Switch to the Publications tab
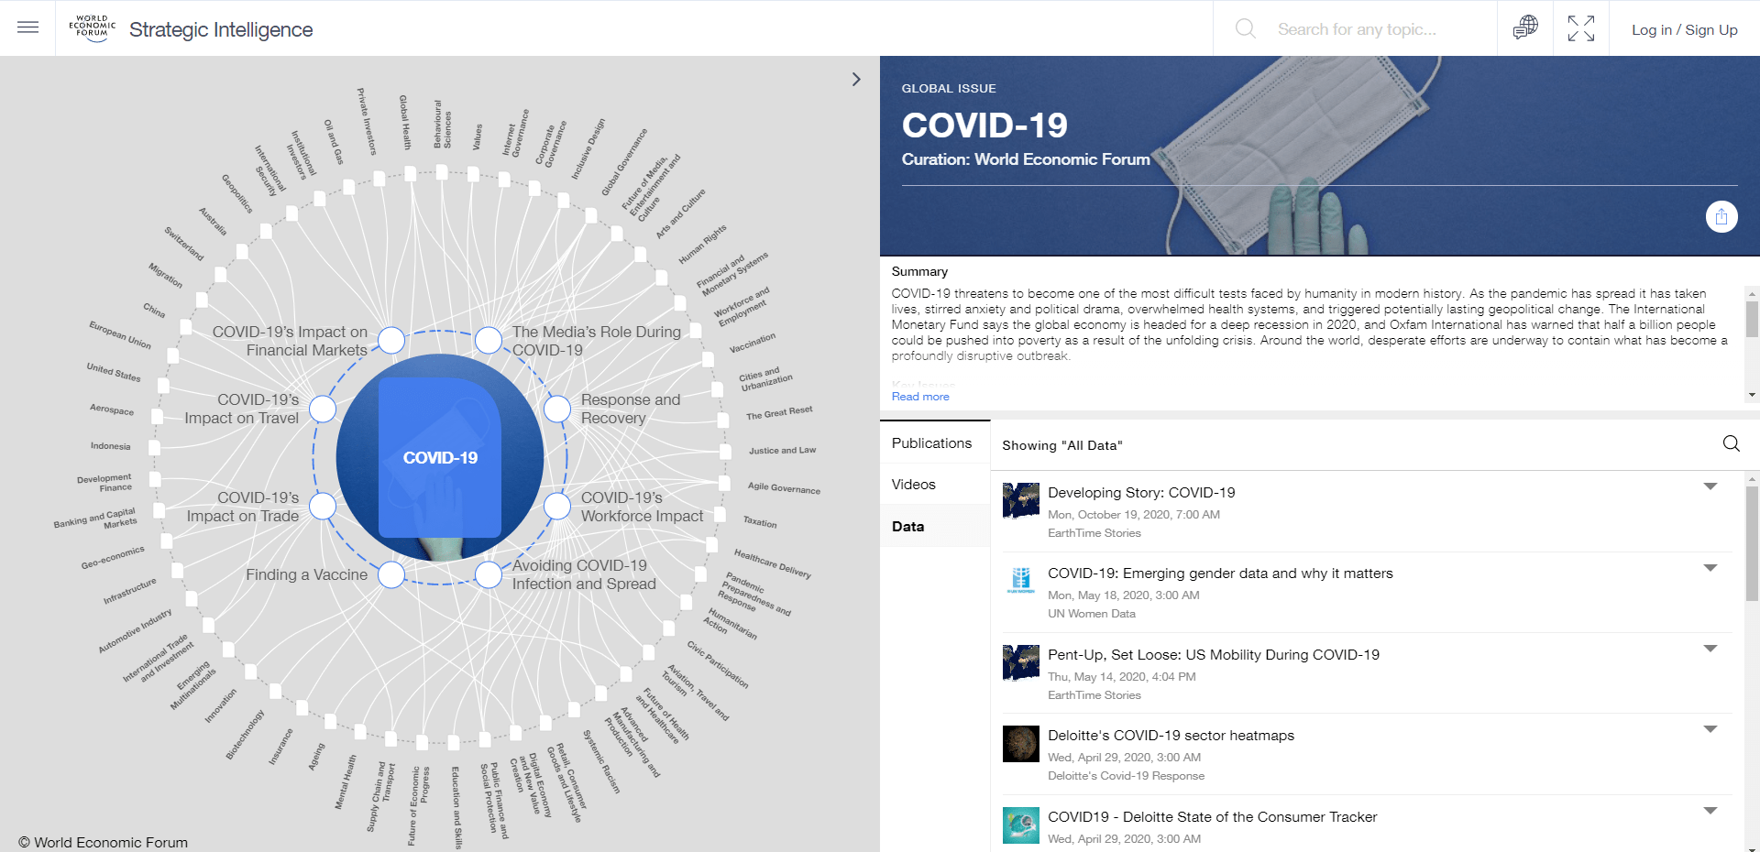The width and height of the screenshot is (1760, 852). tap(931, 442)
